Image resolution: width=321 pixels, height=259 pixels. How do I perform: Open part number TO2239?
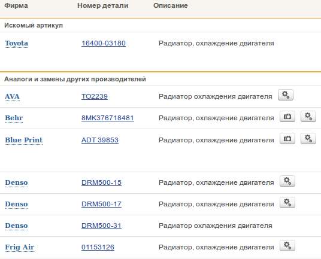click(95, 96)
